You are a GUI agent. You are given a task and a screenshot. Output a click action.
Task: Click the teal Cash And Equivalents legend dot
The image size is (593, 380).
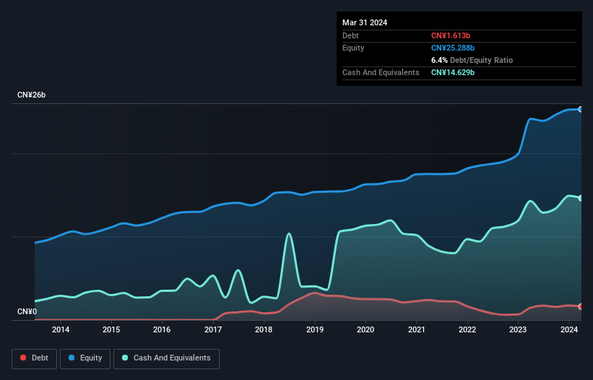tap(125, 358)
